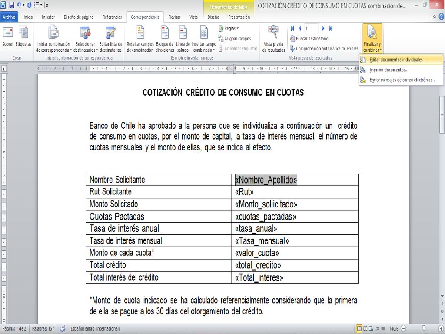Click the record number input box
Viewport: 445px width, 334px height.
311,28
